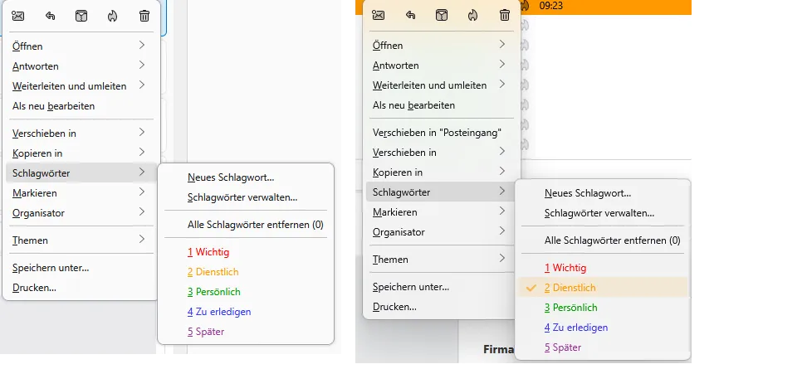The image size is (807, 369).
Task: Click Schlagwörter verwalten... in left-hand submenu
Action: [246, 197]
